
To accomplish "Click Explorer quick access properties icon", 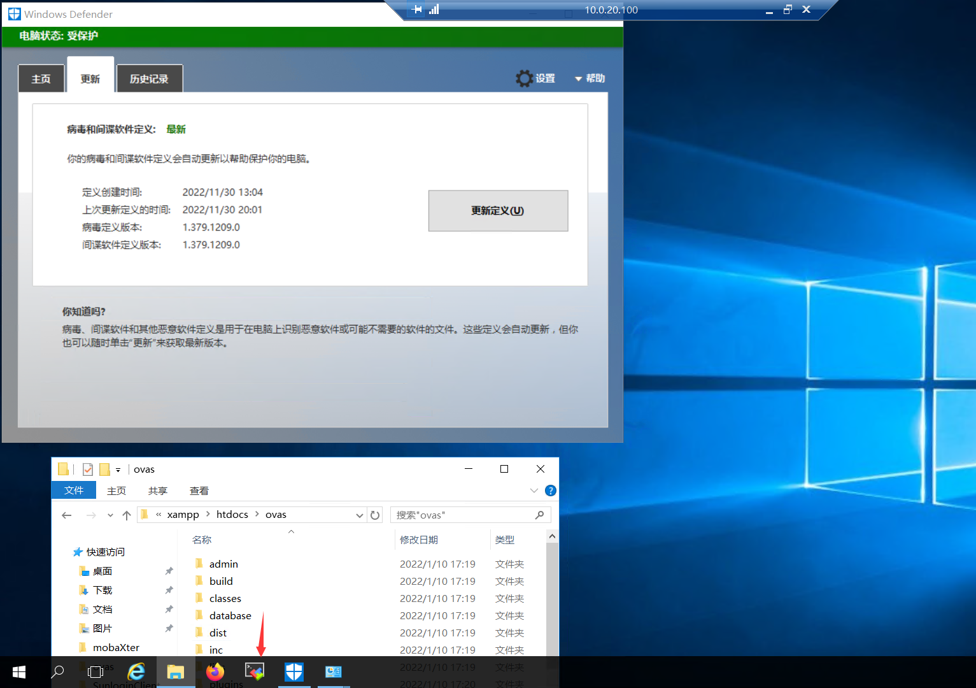I will [x=88, y=469].
